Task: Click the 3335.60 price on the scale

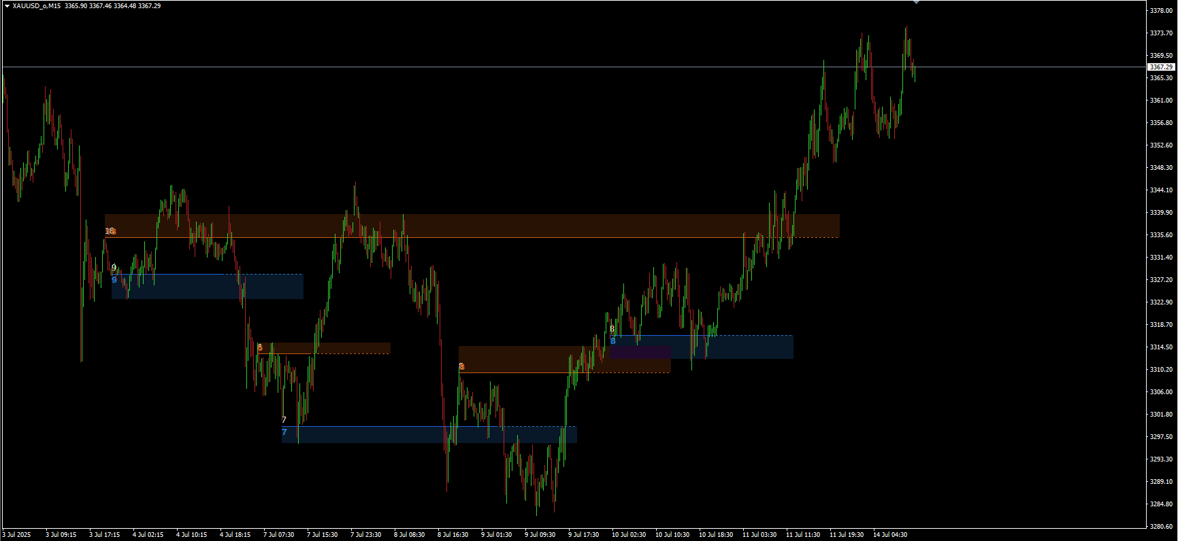Action: [x=1161, y=235]
